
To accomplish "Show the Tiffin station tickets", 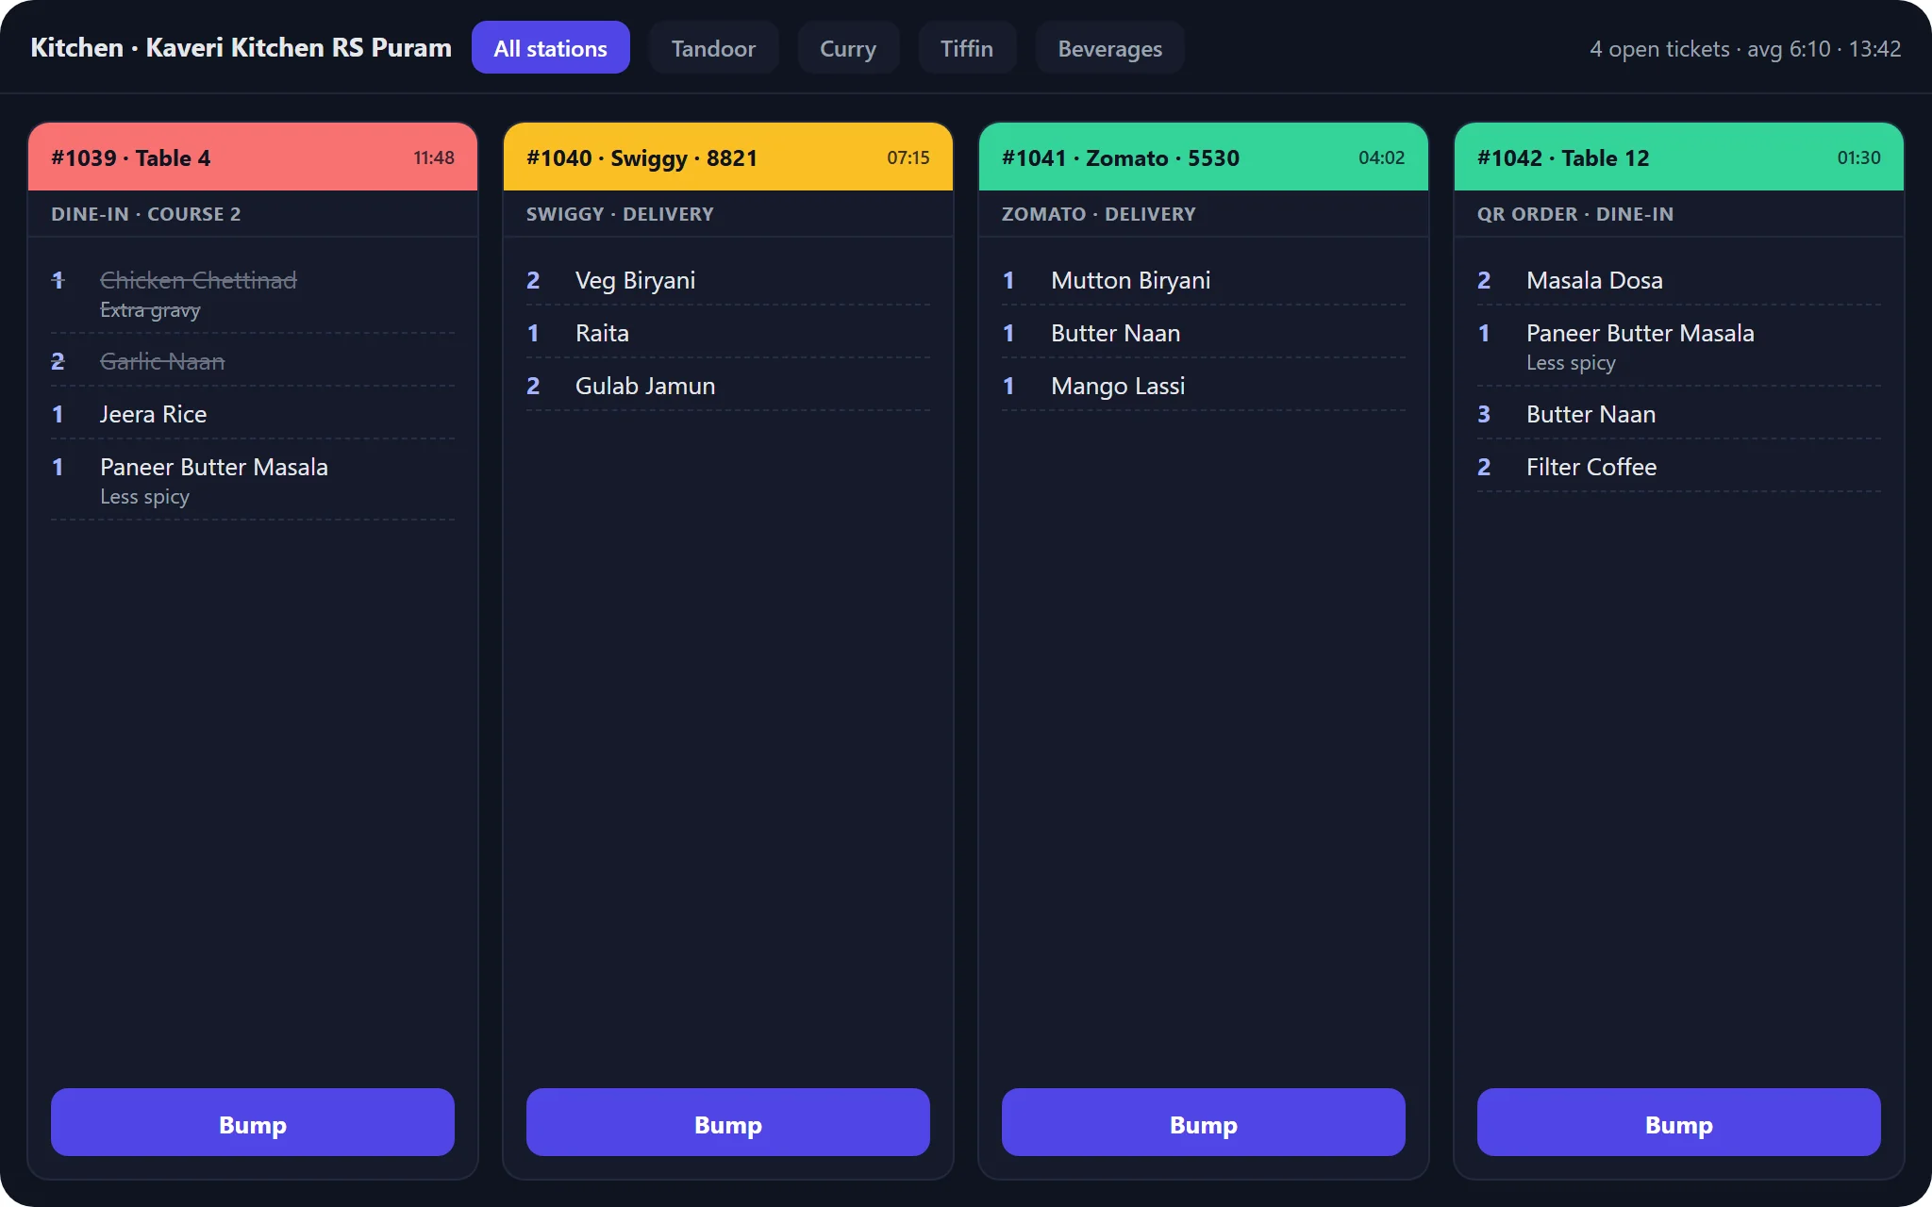I will pyautogui.click(x=967, y=48).
